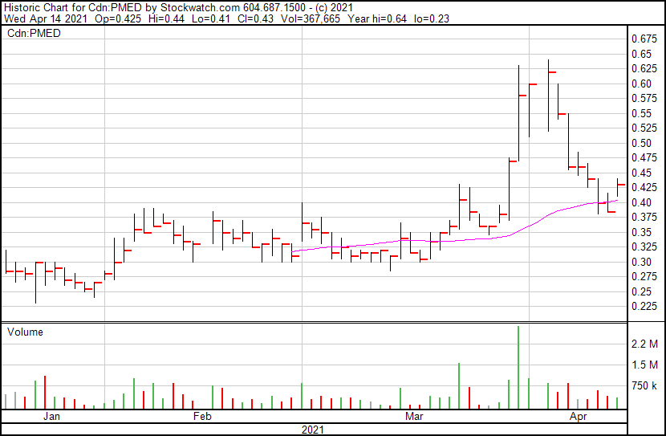Click the 0.30 price axis label
Image resolution: width=666 pixels, height=436 pixels.
(641, 263)
